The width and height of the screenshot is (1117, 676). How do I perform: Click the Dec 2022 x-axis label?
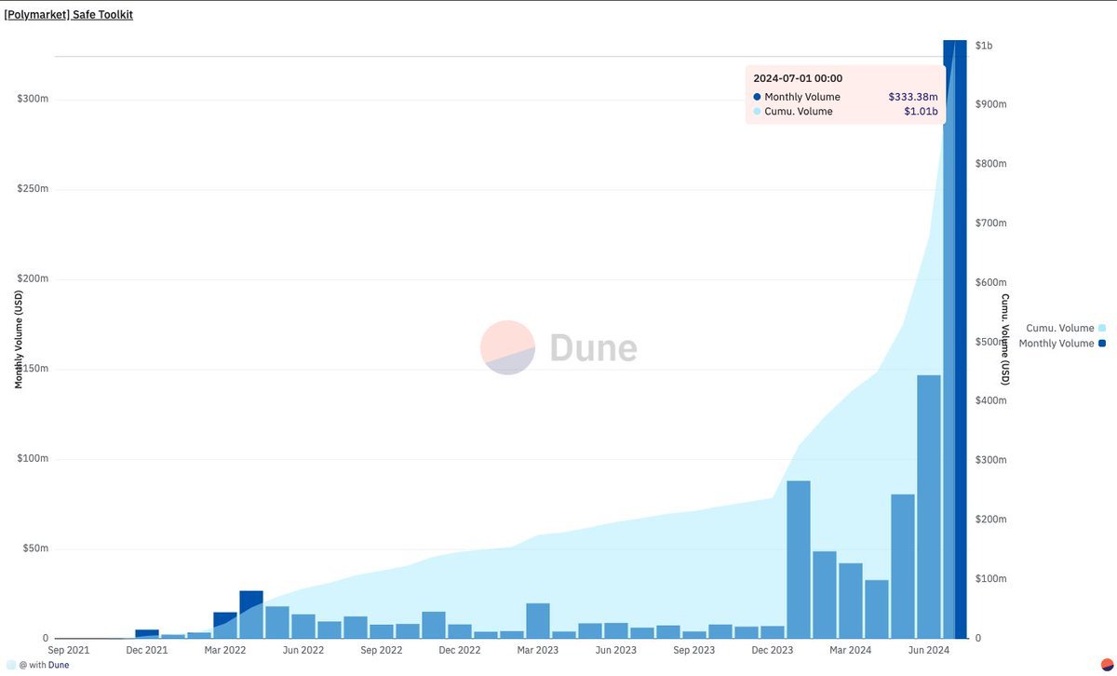click(x=460, y=651)
